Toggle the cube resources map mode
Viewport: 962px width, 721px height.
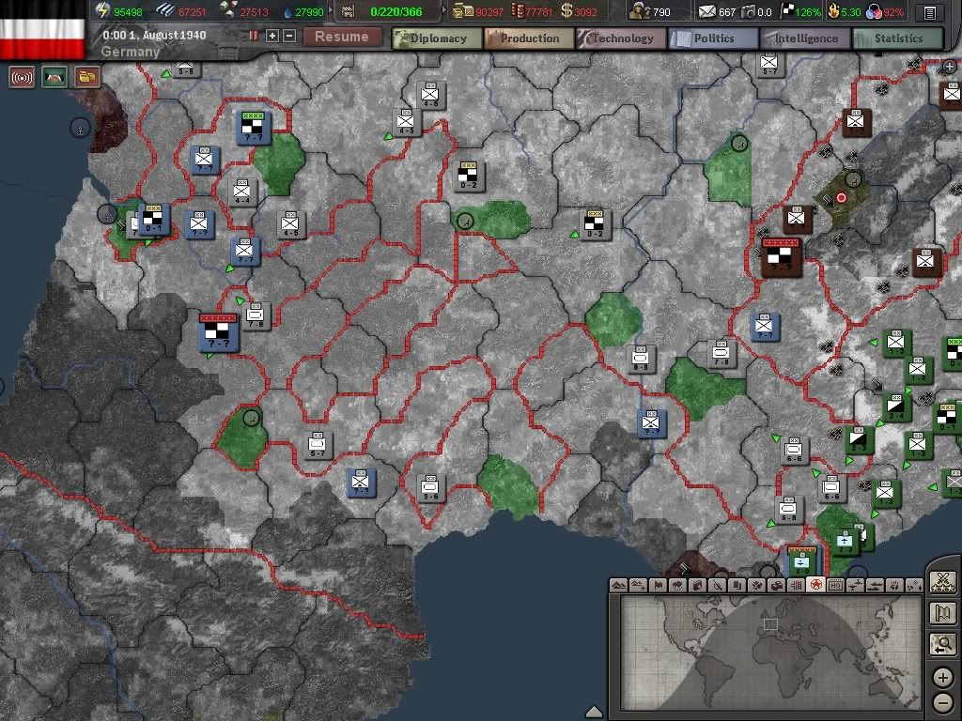[x=698, y=586]
